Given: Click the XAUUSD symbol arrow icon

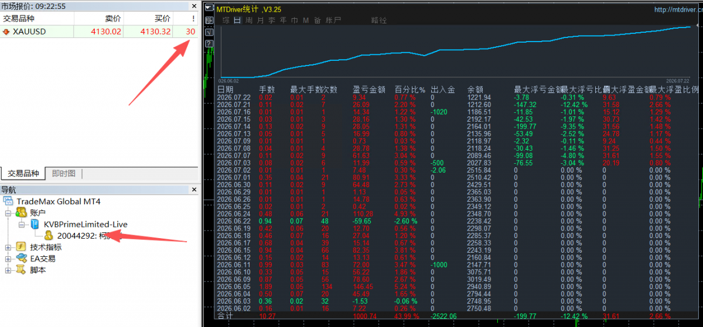Looking at the screenshot, I should click(x=6, y=31).
